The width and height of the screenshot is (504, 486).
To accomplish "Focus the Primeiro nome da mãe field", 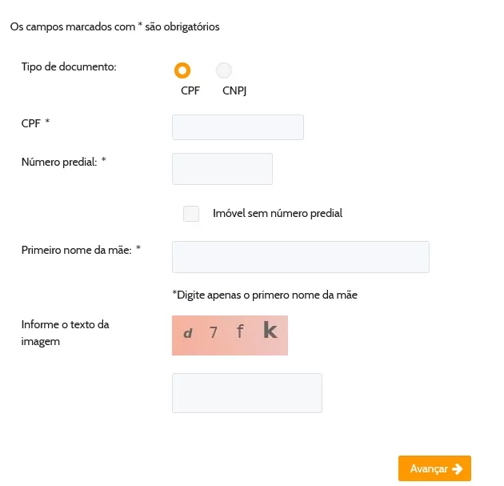I will 301,257.
